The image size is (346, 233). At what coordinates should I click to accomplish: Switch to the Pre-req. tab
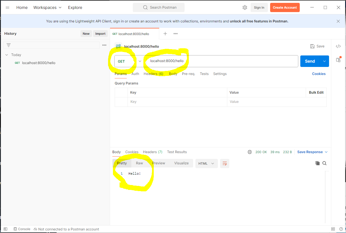[x=189, y=74]
